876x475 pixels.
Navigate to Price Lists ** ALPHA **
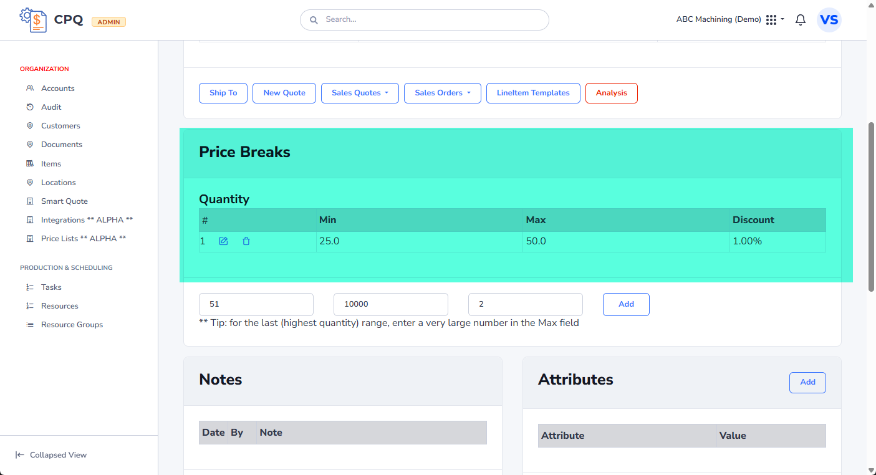click(84, 239)
